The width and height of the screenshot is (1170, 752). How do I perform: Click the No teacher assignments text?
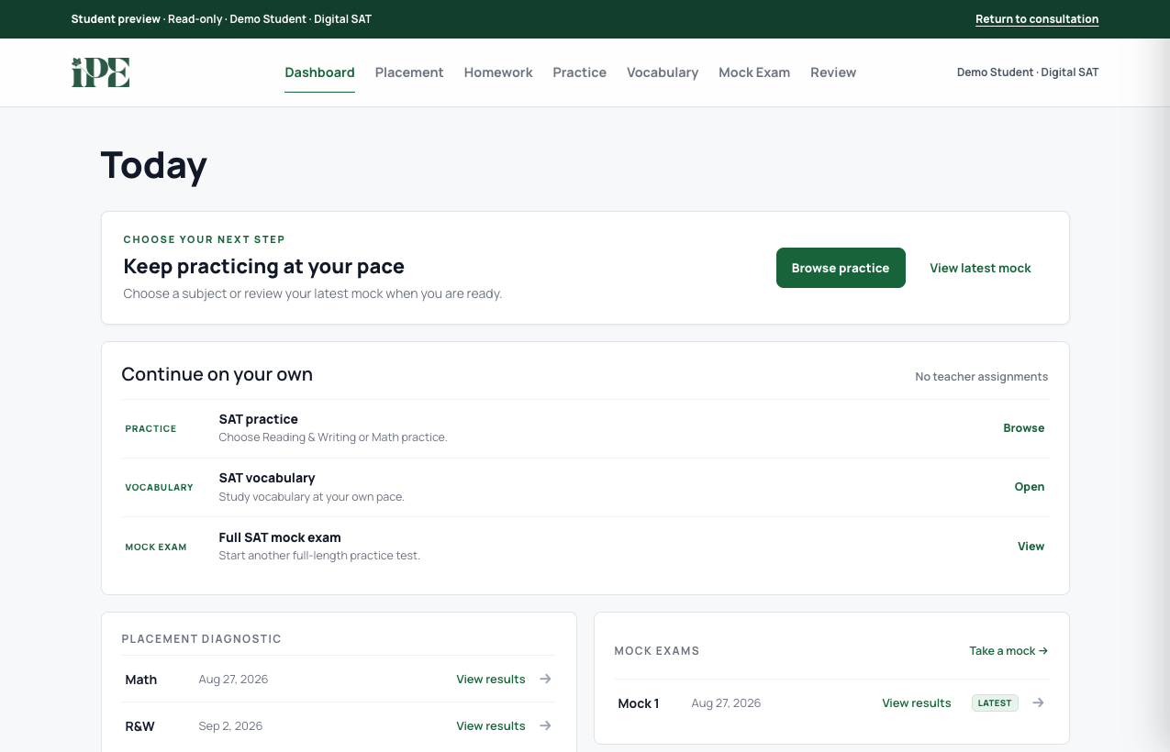click(981, 377)
